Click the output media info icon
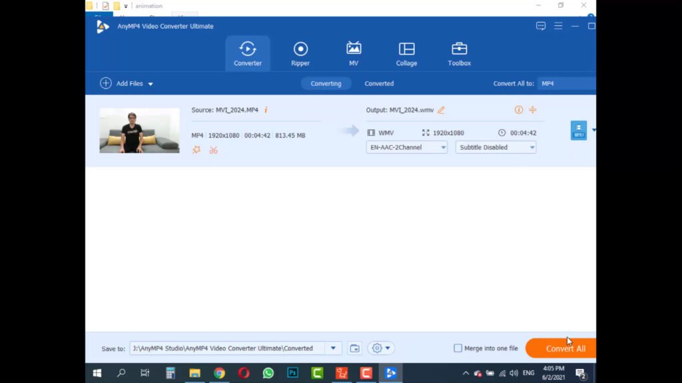Screen dimensions: 682x383 coord(518,110)
